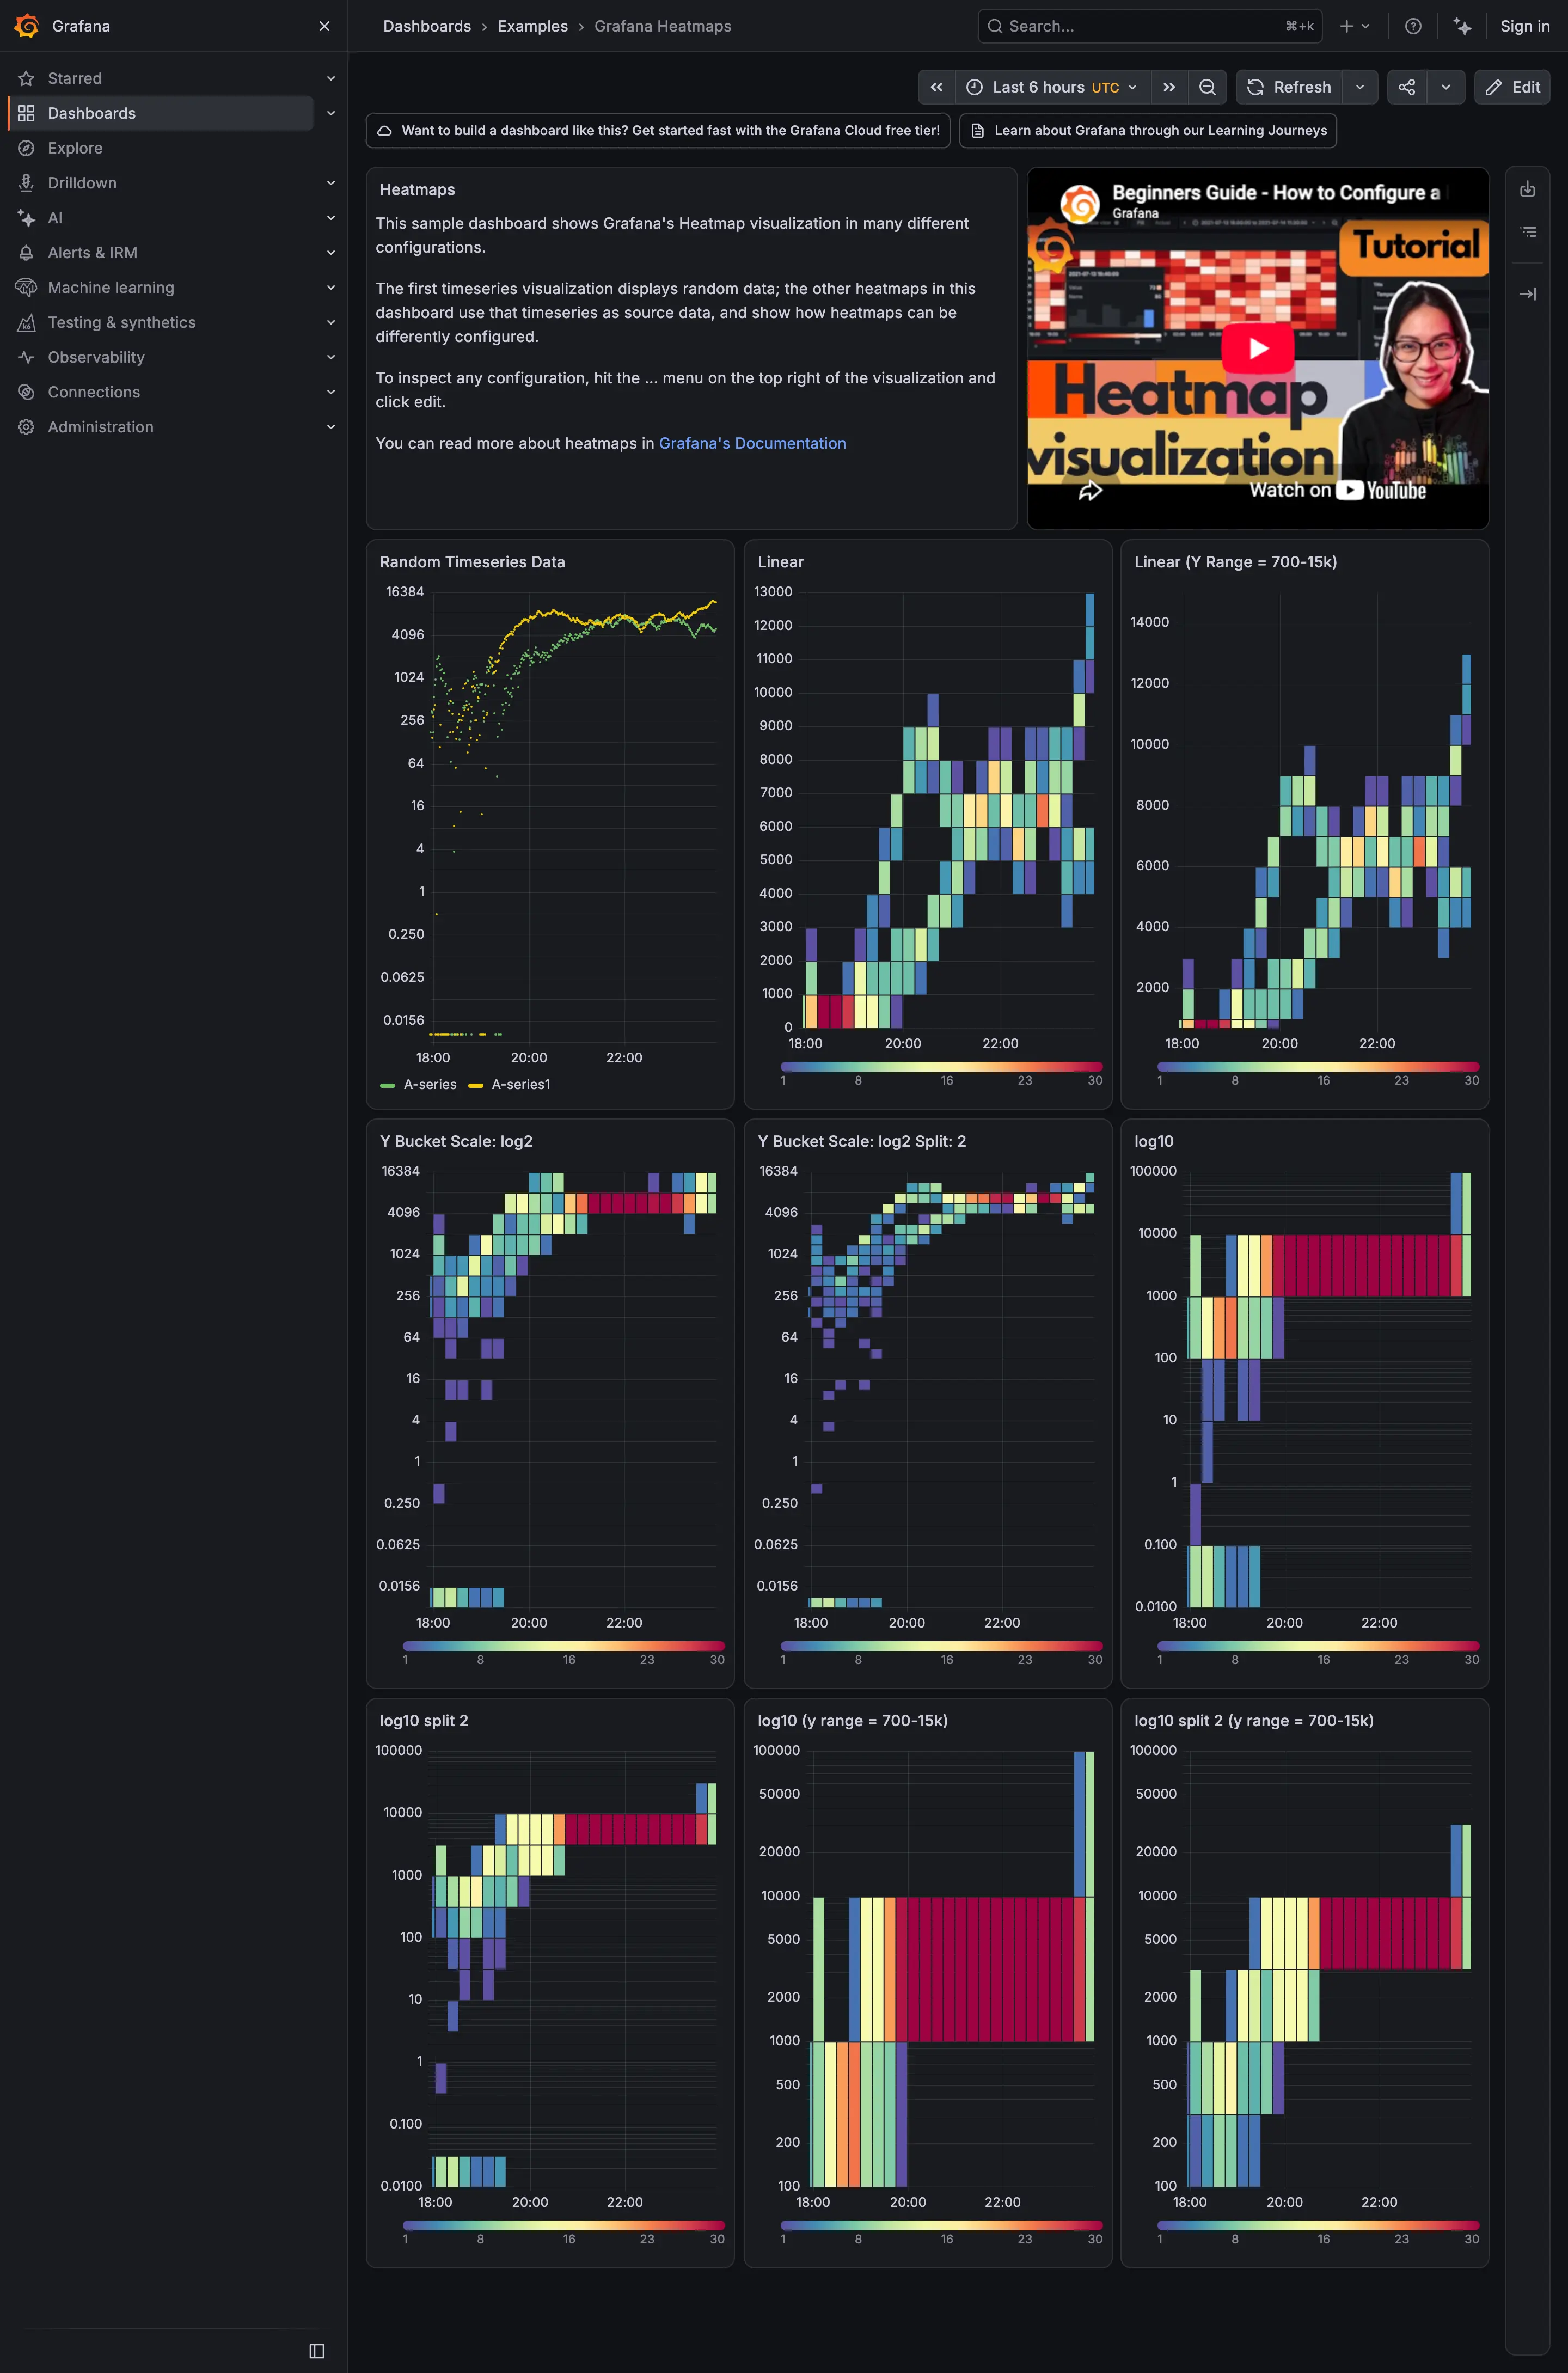The image size is (1568, 2373).
Task: Open the refresh interval dropdown
Action: coord(1360,87)
